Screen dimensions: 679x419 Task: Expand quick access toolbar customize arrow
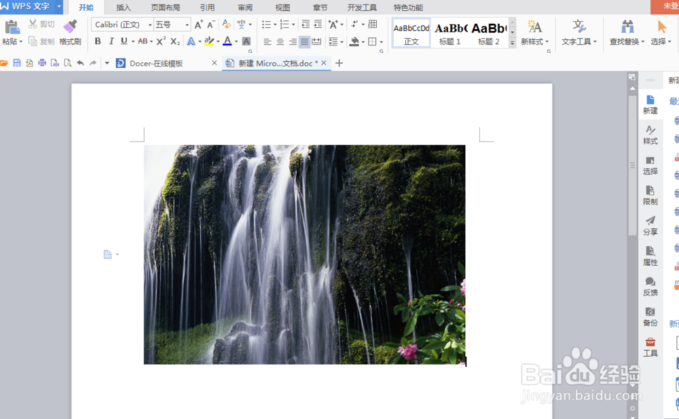pos(107,63)
